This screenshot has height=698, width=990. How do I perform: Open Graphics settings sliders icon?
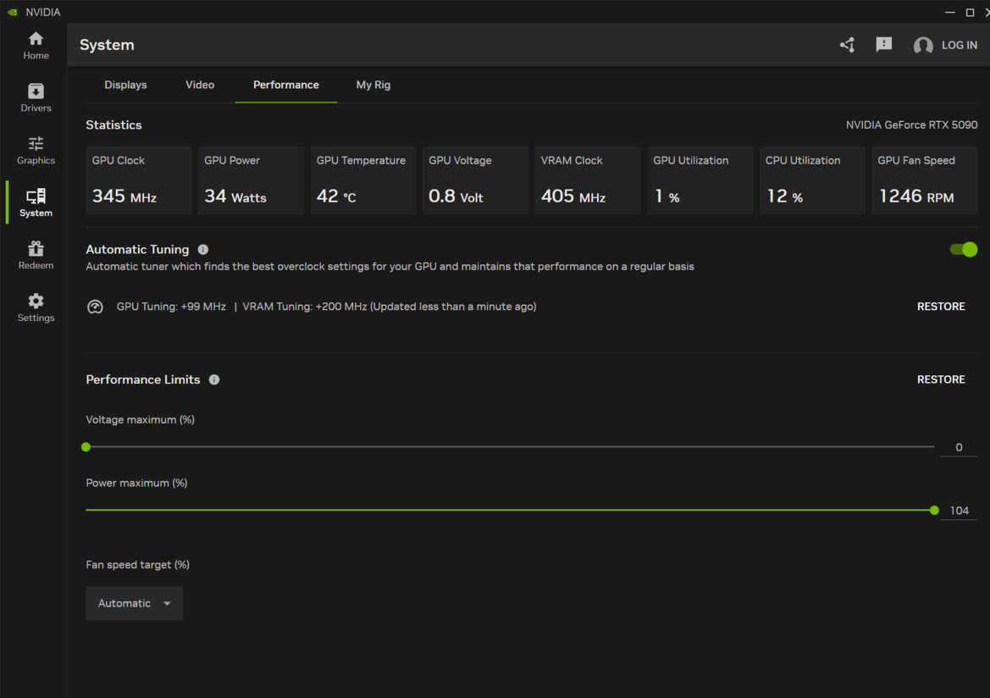36,143
